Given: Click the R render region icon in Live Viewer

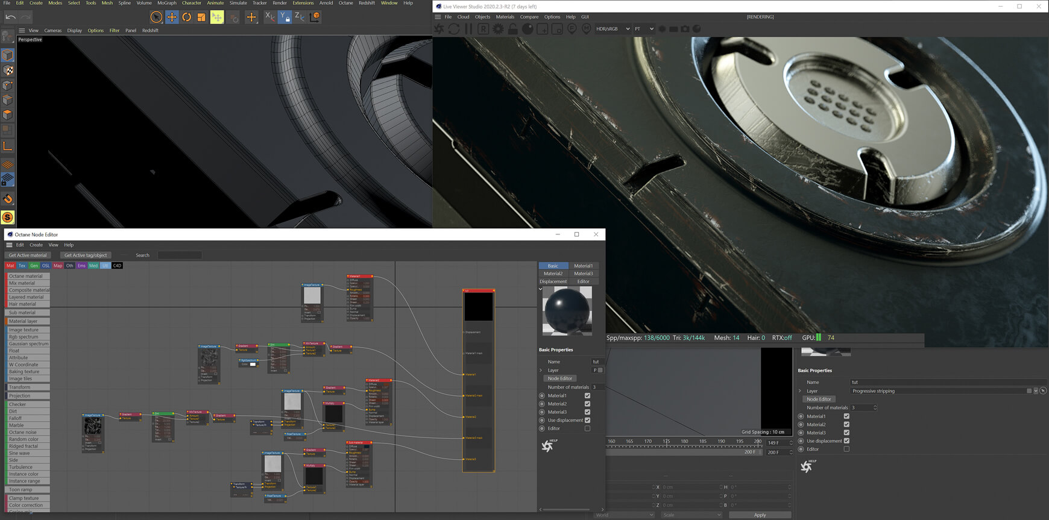Looking at the screenshot, I should 484,28.
